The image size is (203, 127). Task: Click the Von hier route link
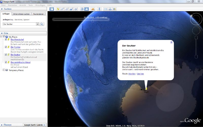click(140, 74)
